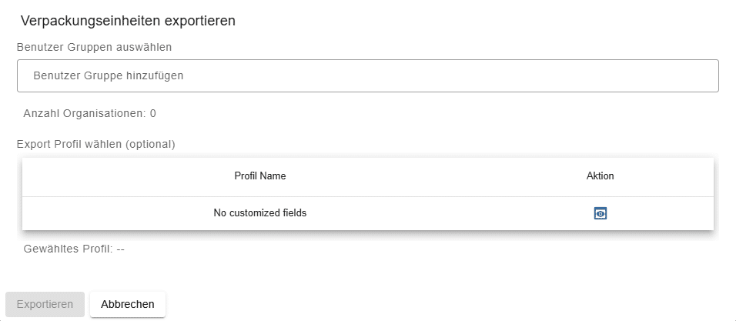736x321 pixels.
Task: Click the Aktion column header
Action: coord(601,176)
